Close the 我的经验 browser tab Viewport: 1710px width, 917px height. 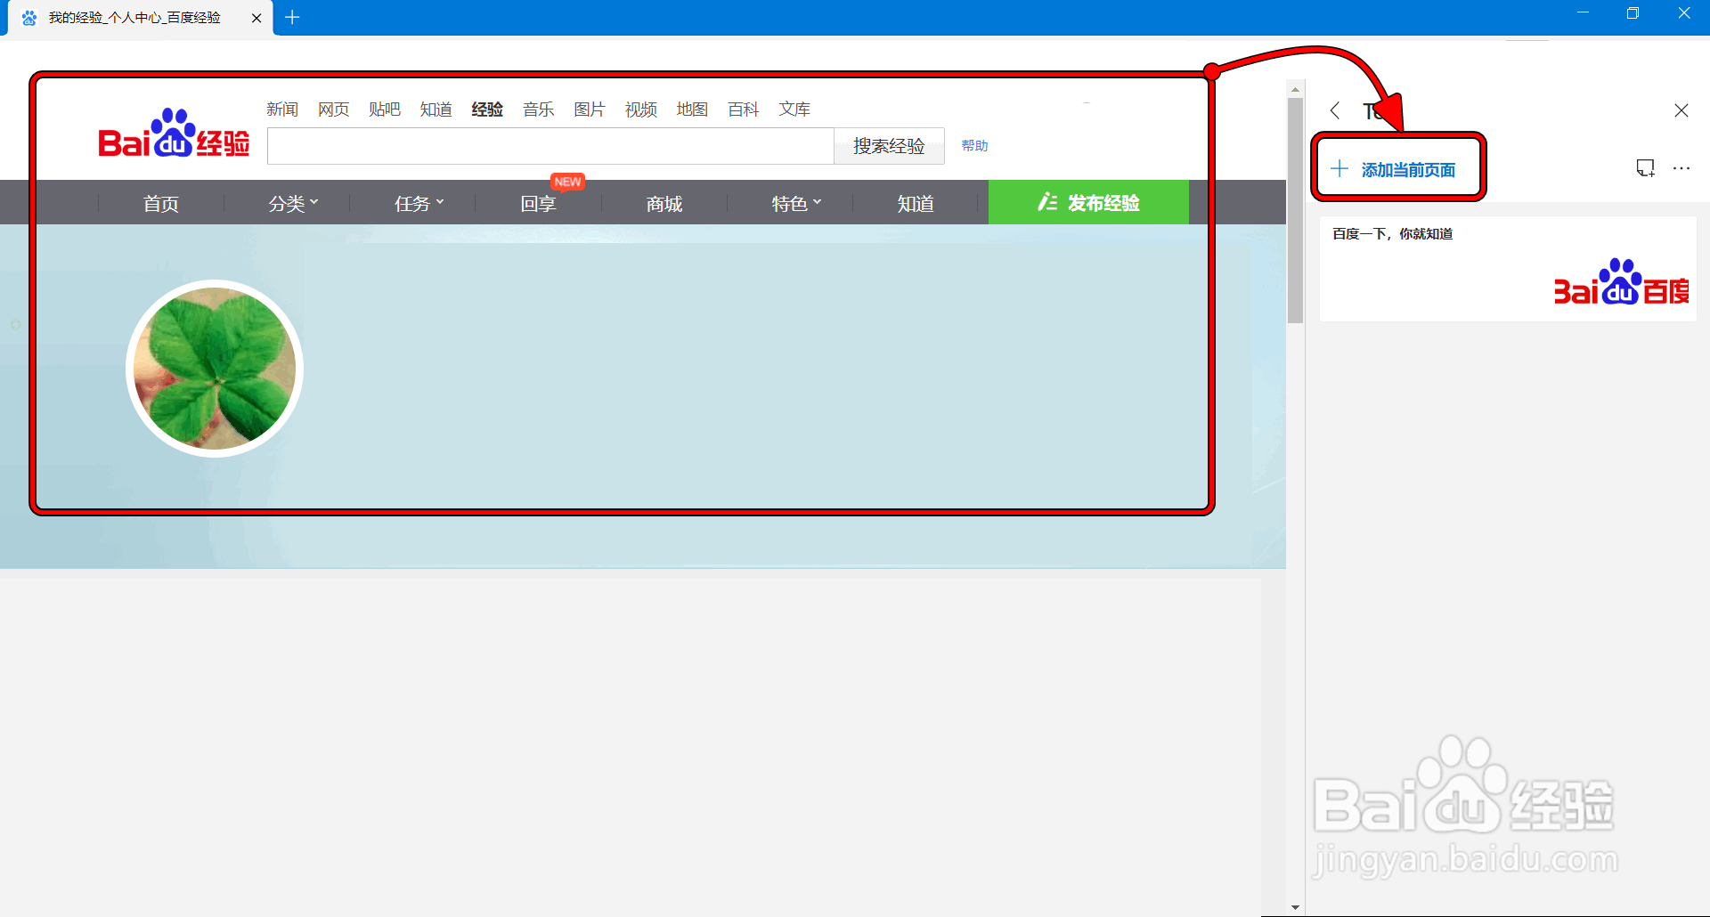[256, 18]
